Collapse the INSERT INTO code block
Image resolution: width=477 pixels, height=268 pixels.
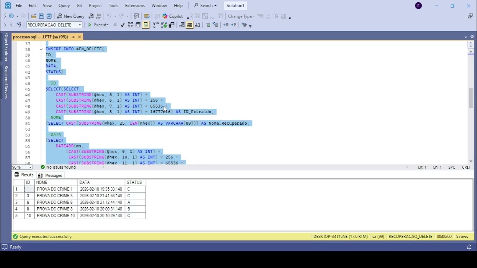tap(41, 49)
